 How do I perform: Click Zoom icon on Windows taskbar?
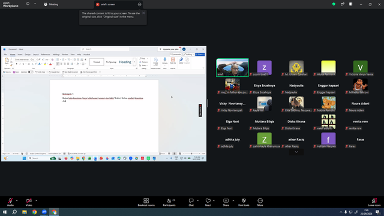pos(44,212)
